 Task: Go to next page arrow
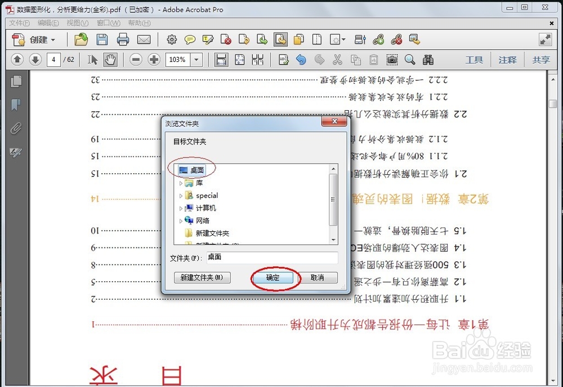click(x=35, y=60)
